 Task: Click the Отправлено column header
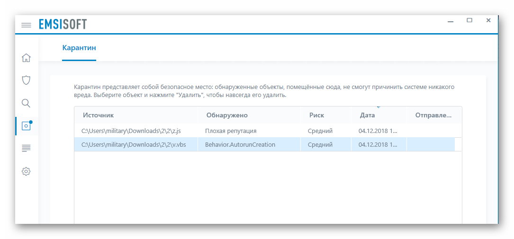pos(433,115)
